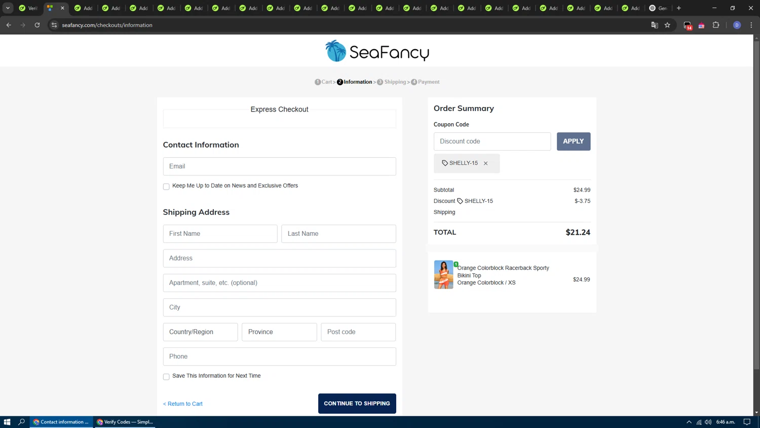This screenshot has width=760, height=428.
Task: Open the extension with red 14 badge
Action: 688,25
